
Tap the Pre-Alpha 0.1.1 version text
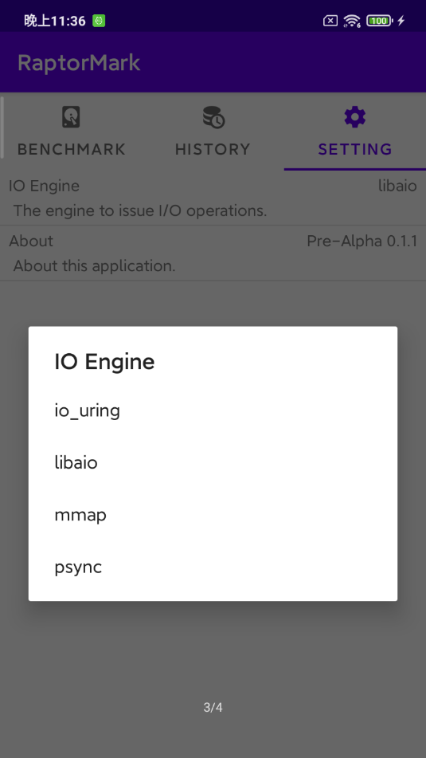[x=362, y=242]
